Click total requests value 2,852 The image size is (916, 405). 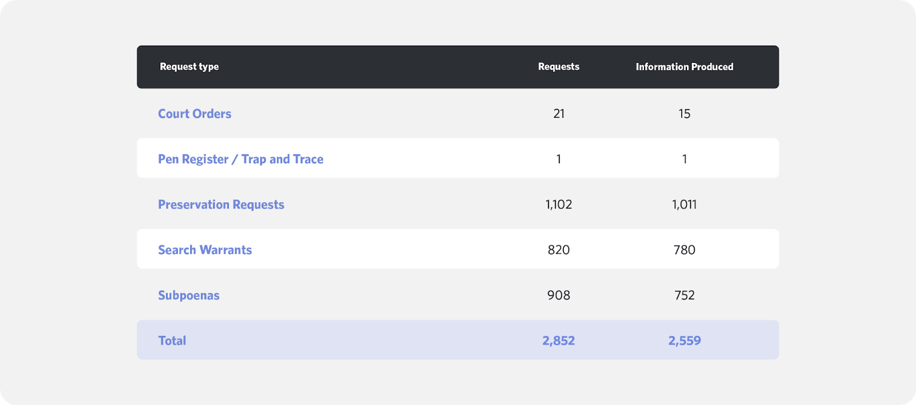(559, 340)
